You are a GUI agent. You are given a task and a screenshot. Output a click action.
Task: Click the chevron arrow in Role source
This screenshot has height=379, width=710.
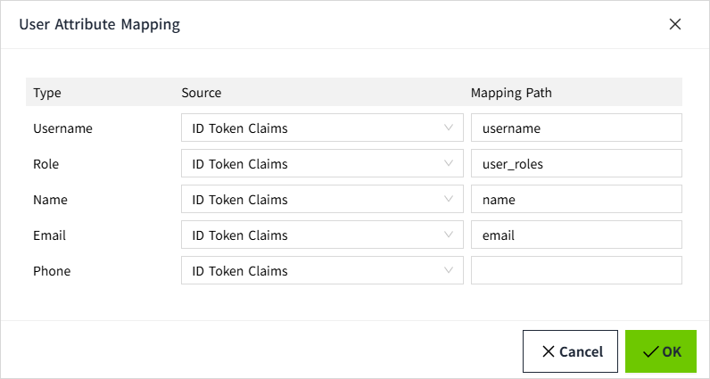click(449, 163)
